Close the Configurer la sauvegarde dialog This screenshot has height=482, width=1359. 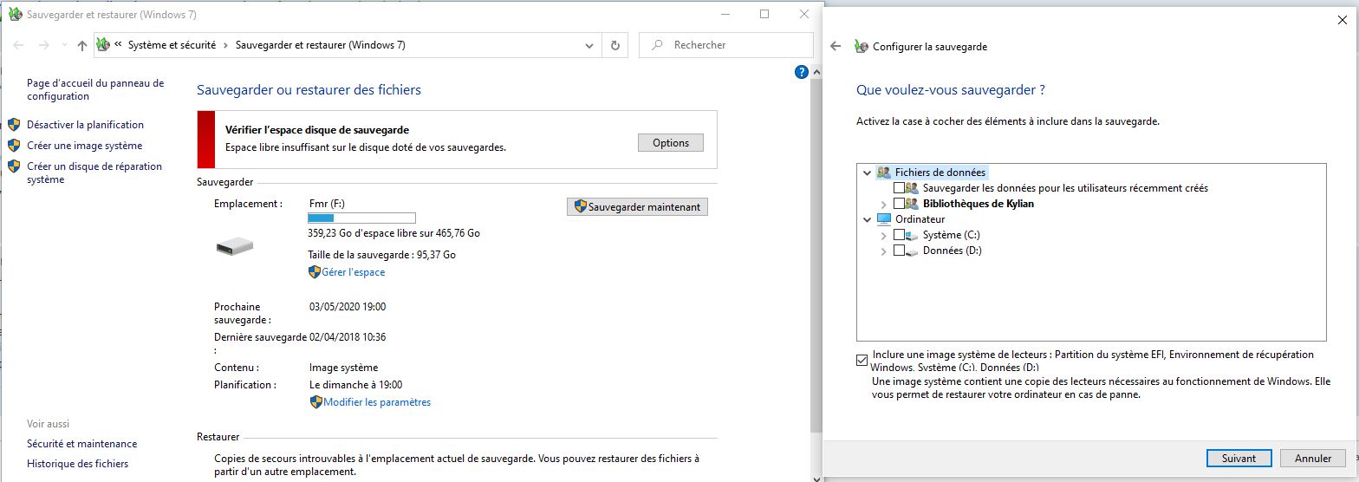(x=1343, y=20)
